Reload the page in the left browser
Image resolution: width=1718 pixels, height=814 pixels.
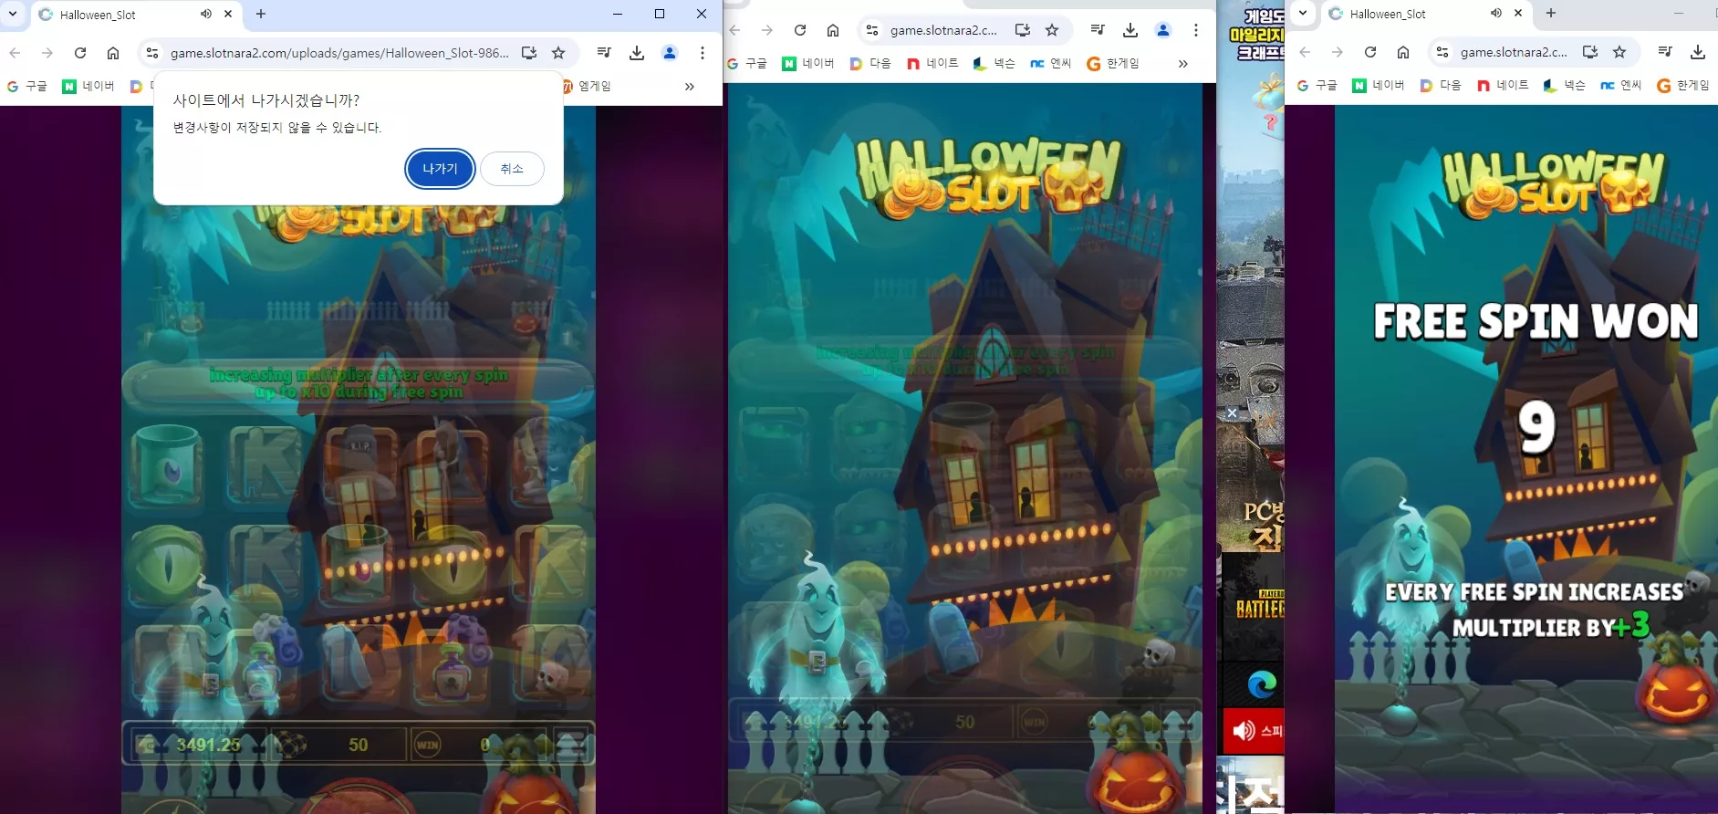[x=80, y=53]
